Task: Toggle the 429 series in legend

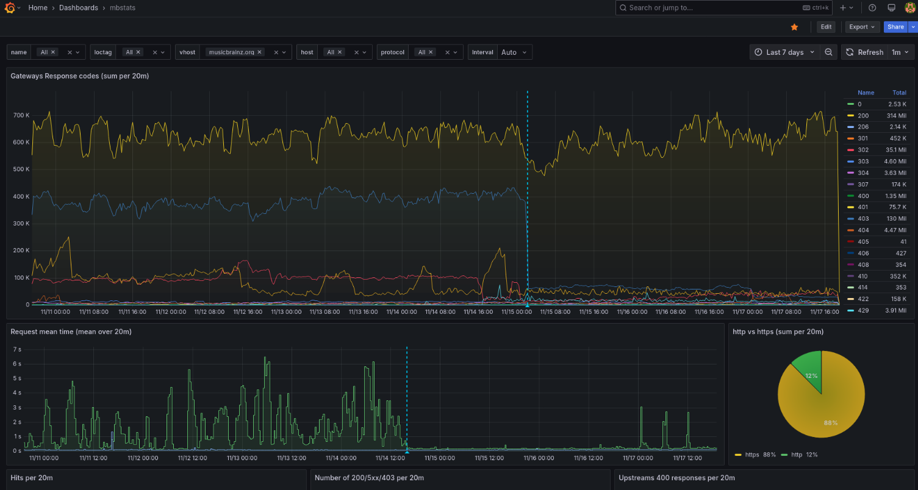Action: (x=863, y=311)
